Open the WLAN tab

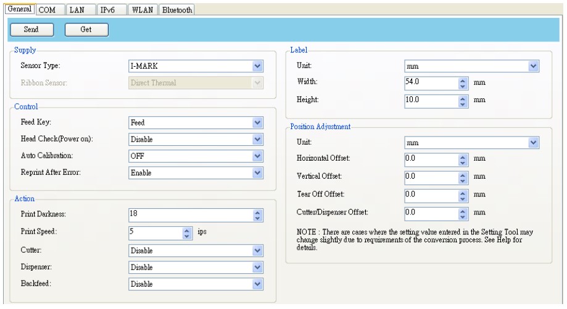143,9
